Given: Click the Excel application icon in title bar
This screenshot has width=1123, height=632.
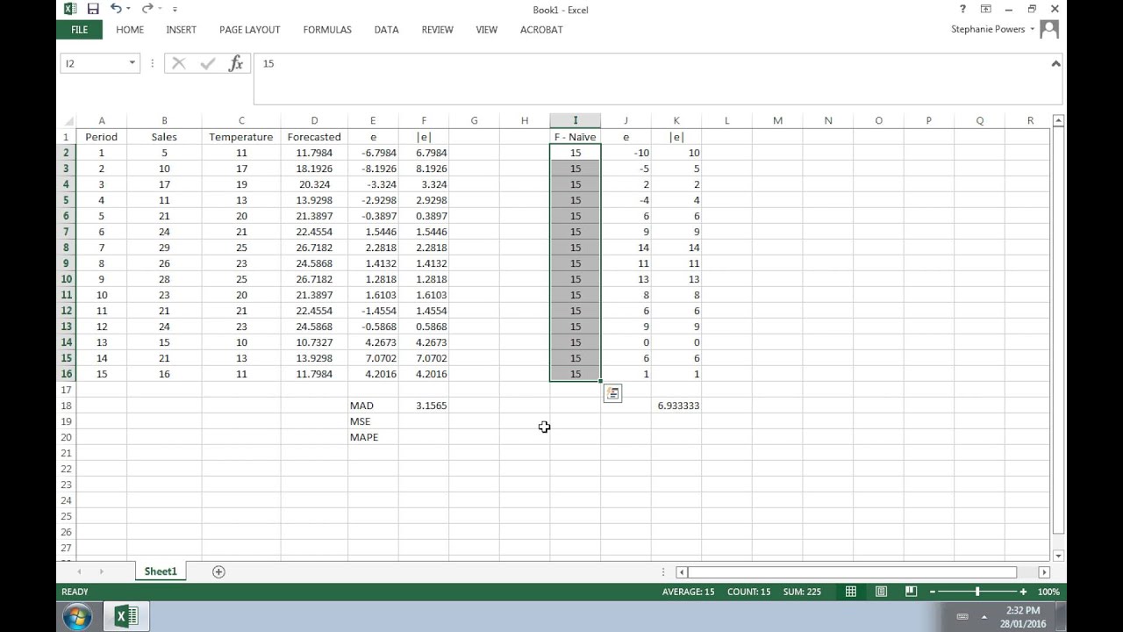Looking at the screenshot, I should pyautogui.click(x=69, y=9).
